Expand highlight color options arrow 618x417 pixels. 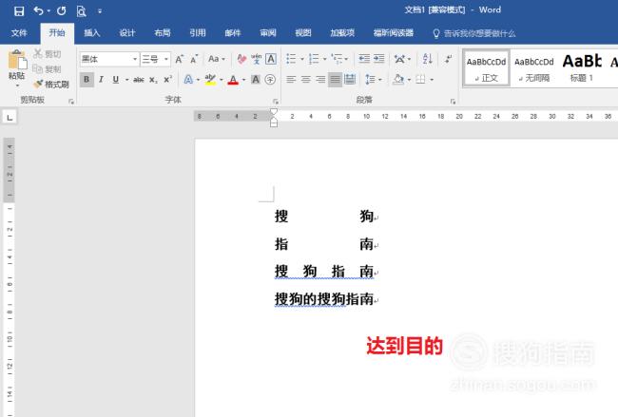click(222, 80)
